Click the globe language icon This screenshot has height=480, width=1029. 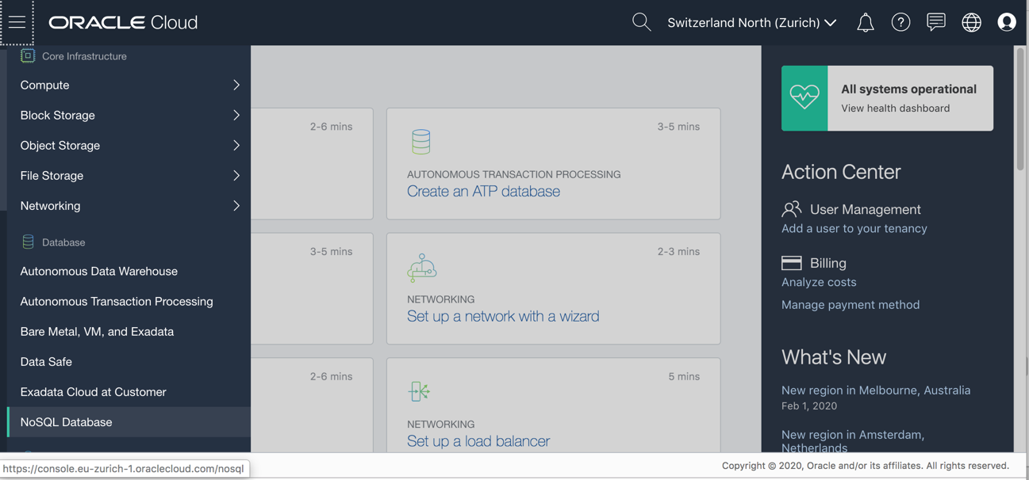point(971,22)
